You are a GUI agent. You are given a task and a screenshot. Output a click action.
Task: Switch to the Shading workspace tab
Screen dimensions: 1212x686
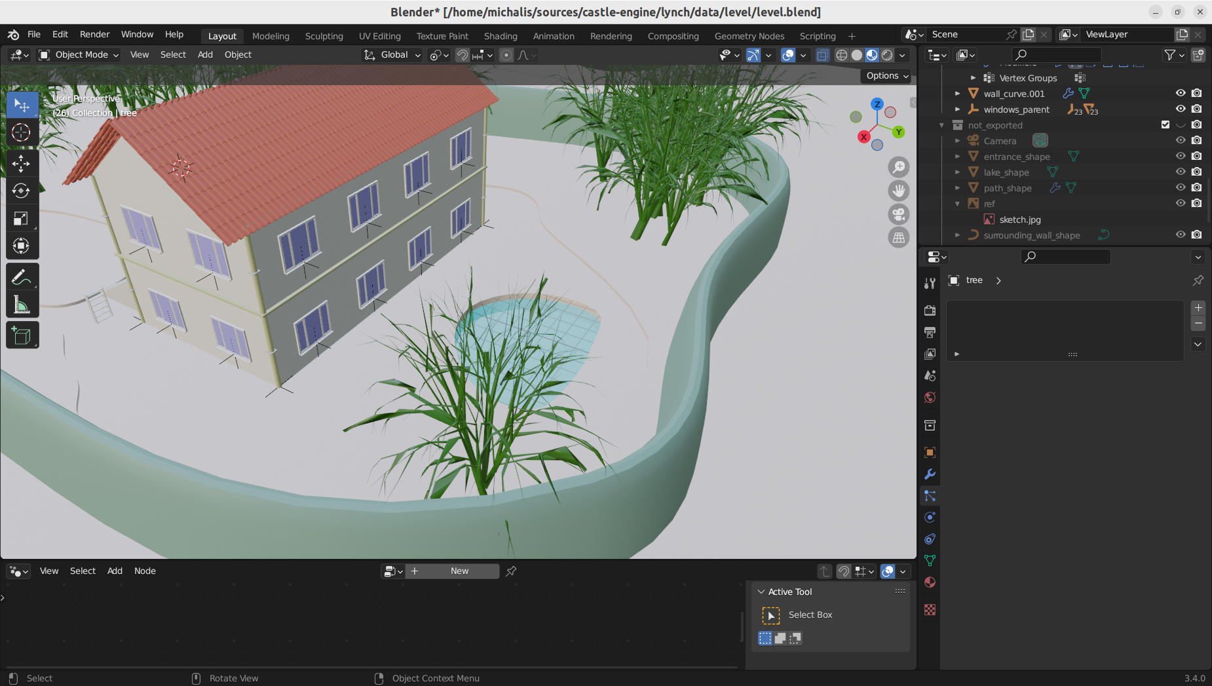500,36
